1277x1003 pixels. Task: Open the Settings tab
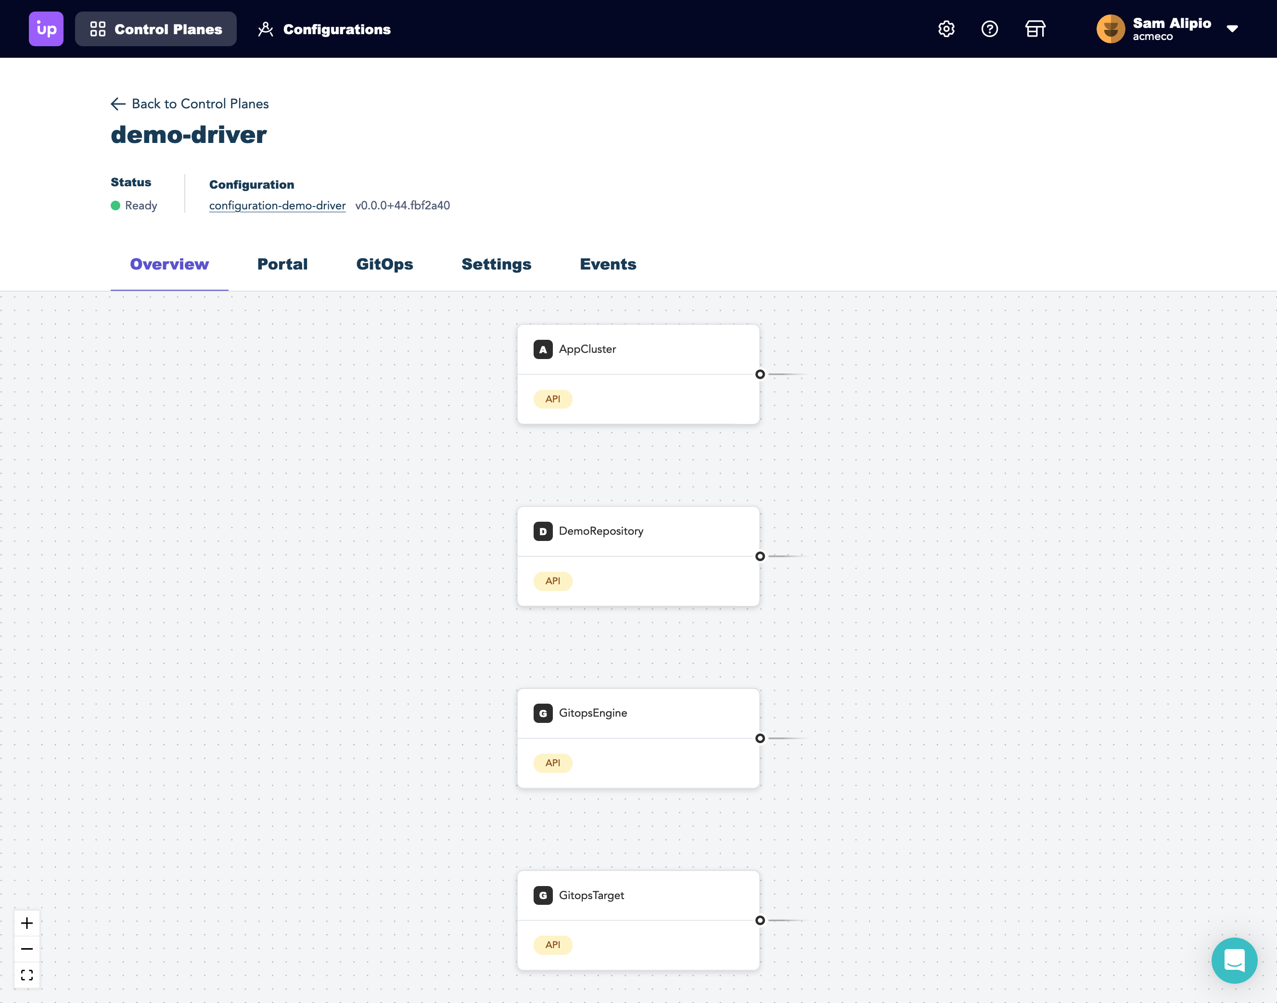coord(496,264)
